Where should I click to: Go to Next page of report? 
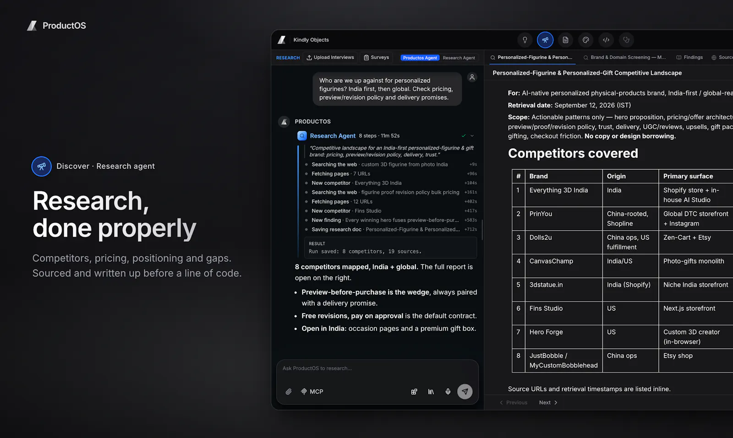[x=548, y=403]
